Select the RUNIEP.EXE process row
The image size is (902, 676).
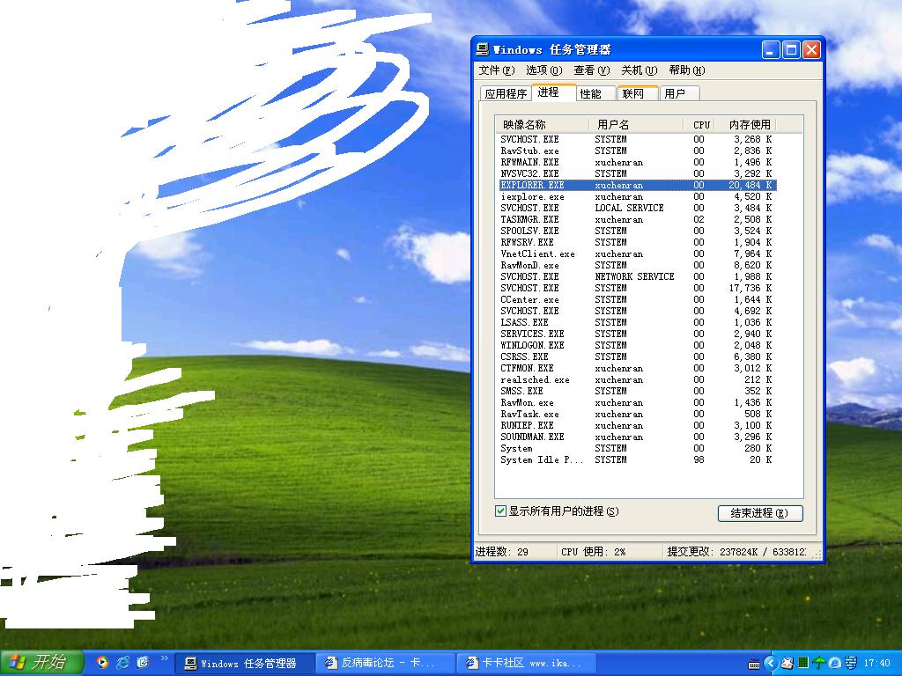point(638,425)
